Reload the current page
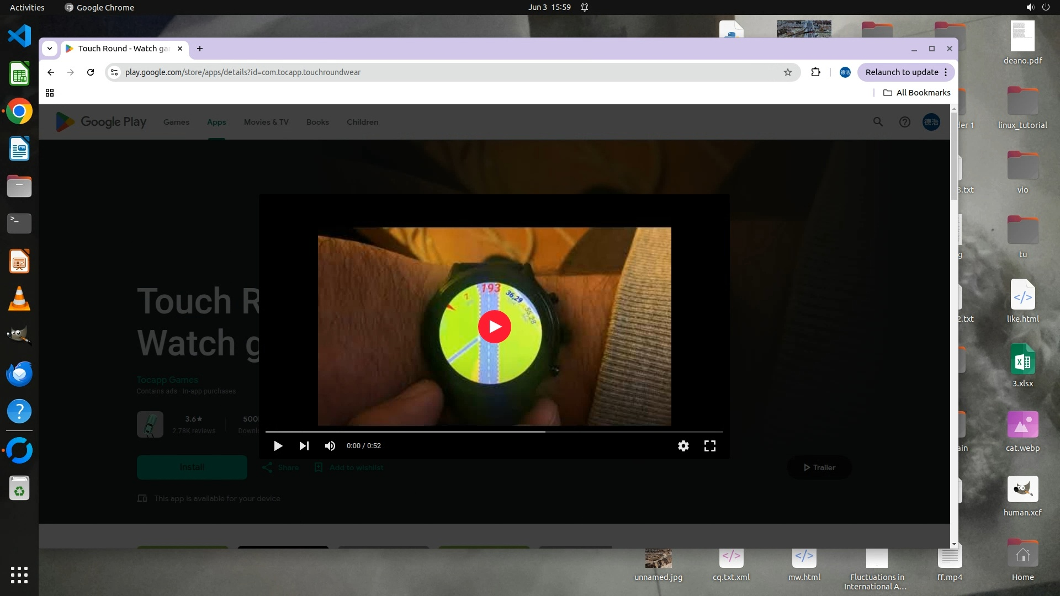1060x596 pixels. pos(91,72)
